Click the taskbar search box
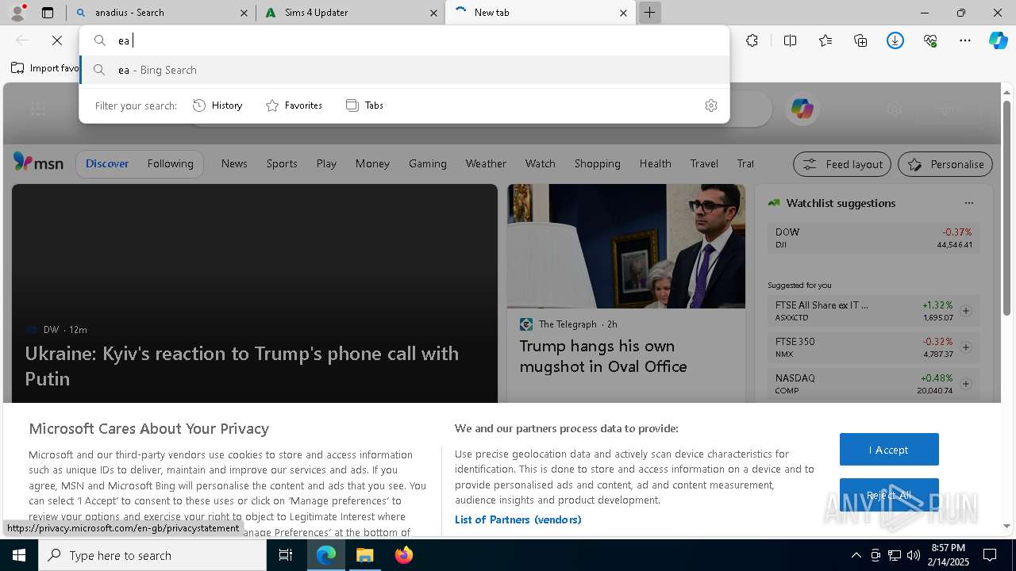 [x=152, y=555]
